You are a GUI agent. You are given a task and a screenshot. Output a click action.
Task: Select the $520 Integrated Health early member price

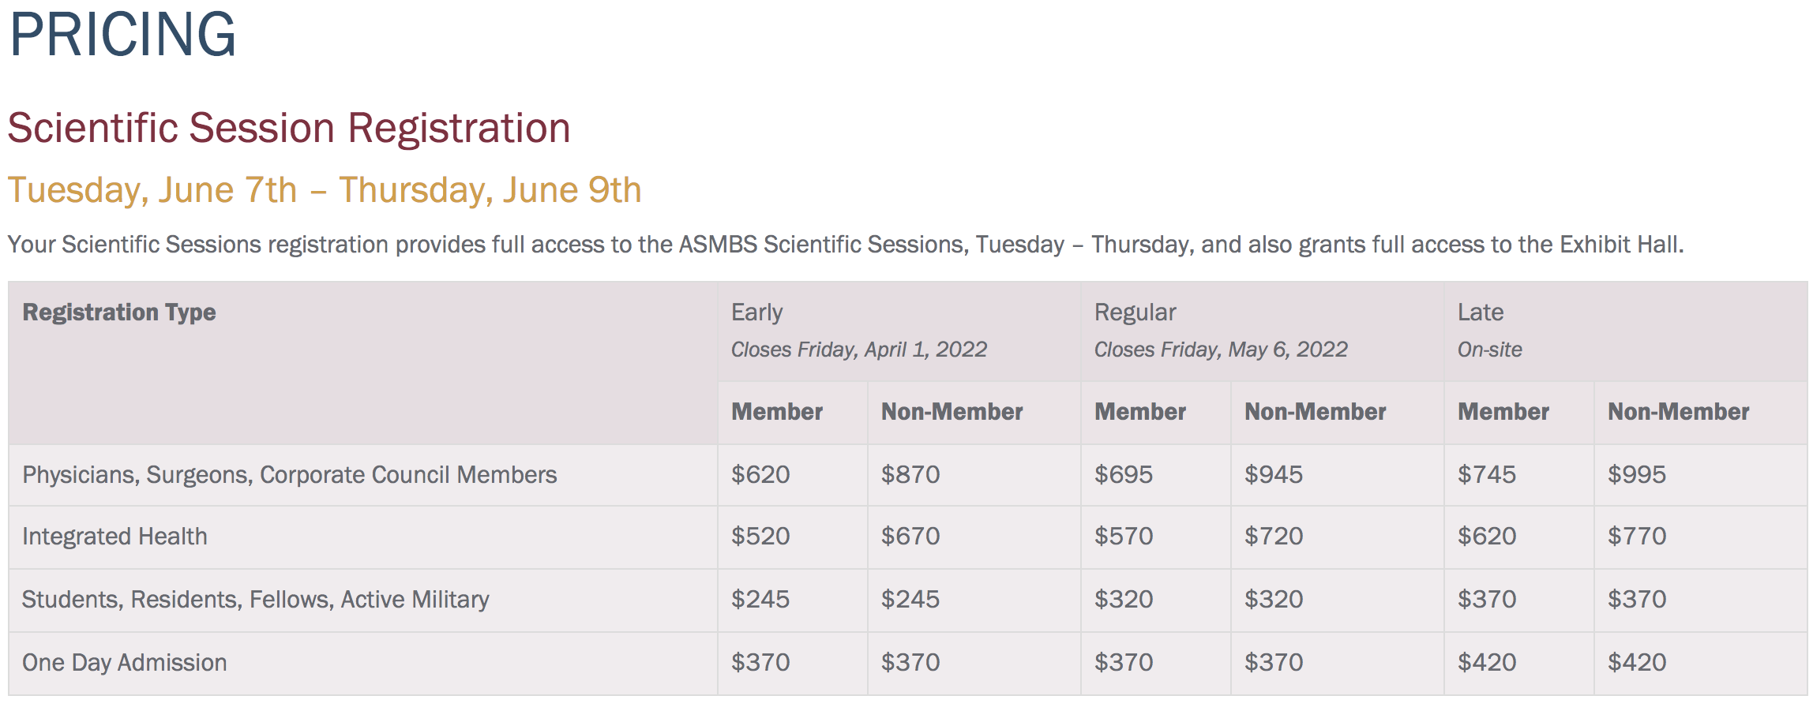pos(760,537)
